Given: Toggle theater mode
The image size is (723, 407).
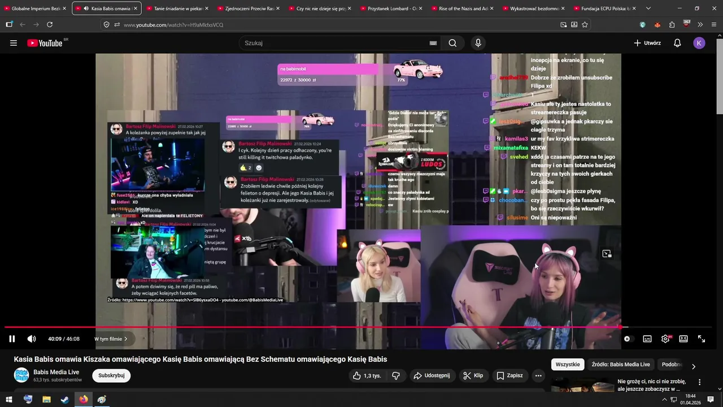Looking at the screenshot, I should (x=683, y=339).
